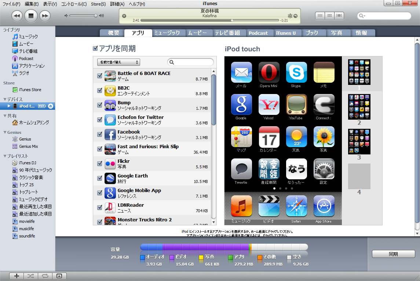Uncheck the BB2C app checkbox
420x281 pixels.
tap(100, 90)
